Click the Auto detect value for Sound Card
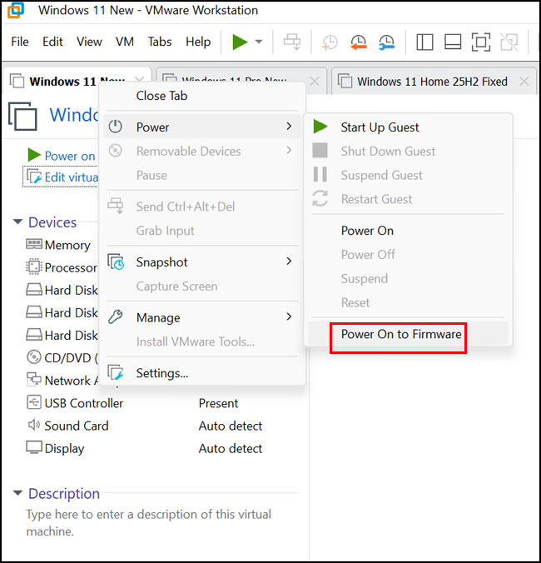Image resolution: width=541 pixels, height=563 pixels. click(231, 426)
